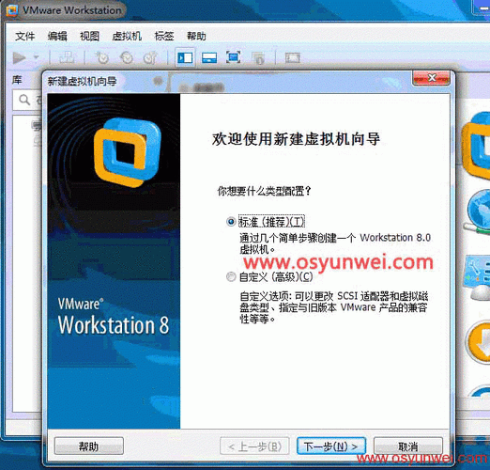The height and width of the screenshot is (470, 490).
Task: Close the 新建虚拟机向导 dialog
Action: [431, 78]
